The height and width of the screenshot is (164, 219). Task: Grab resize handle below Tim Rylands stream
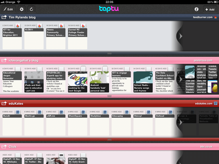110,53
